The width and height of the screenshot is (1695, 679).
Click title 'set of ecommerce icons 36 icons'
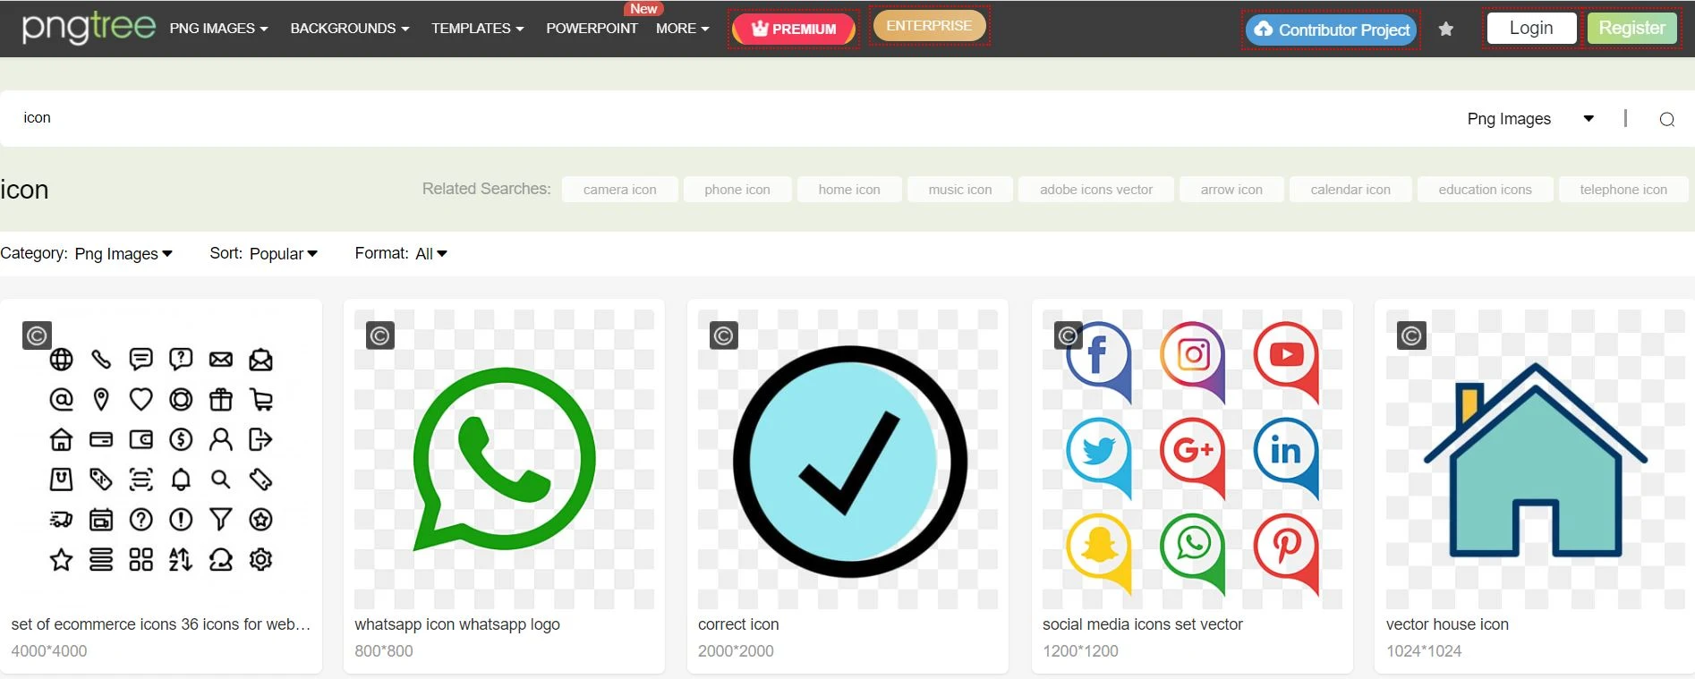(161, 624)
